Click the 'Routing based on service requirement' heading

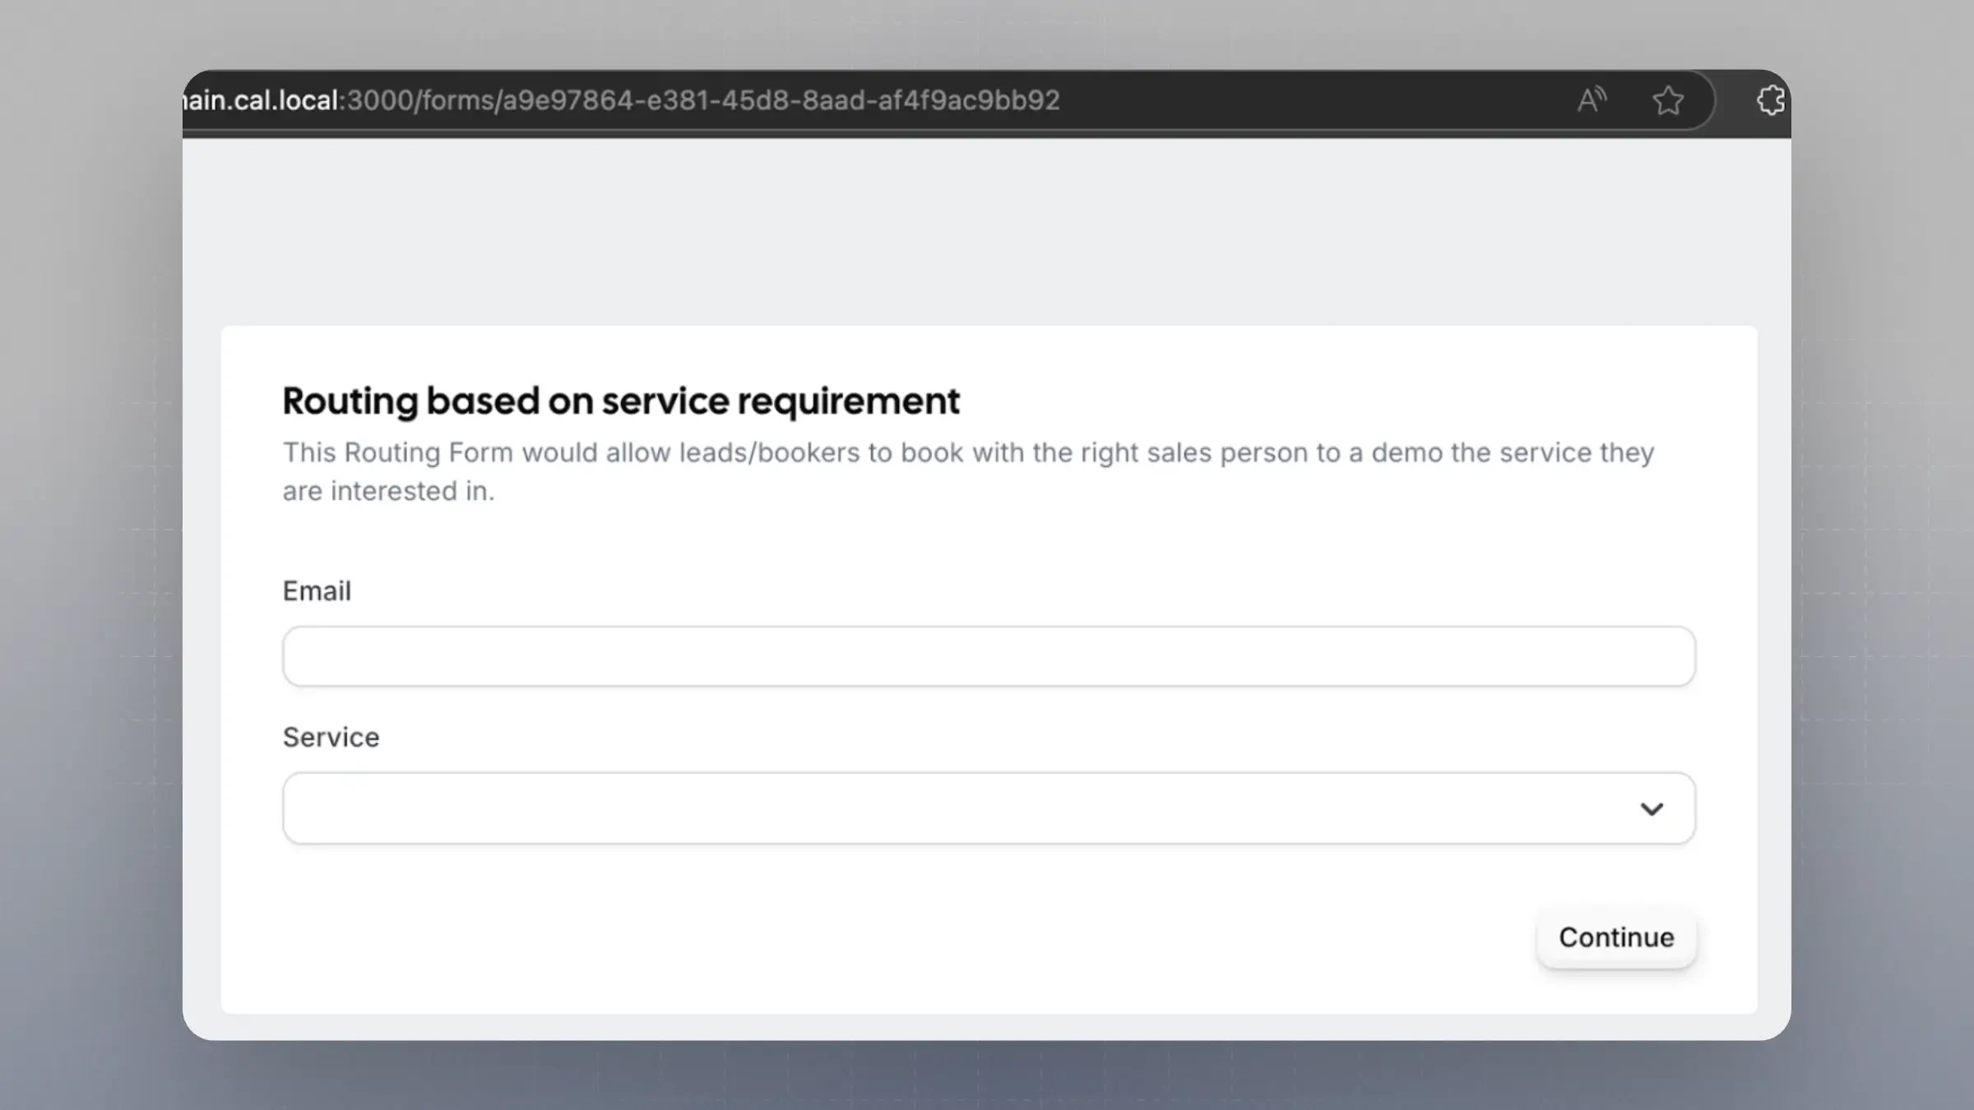[x=621, y=401]
